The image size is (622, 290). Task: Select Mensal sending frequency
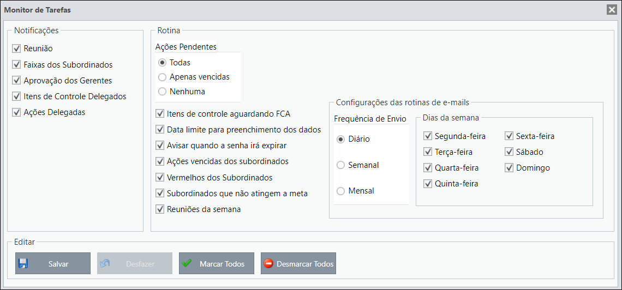(340, 191)
